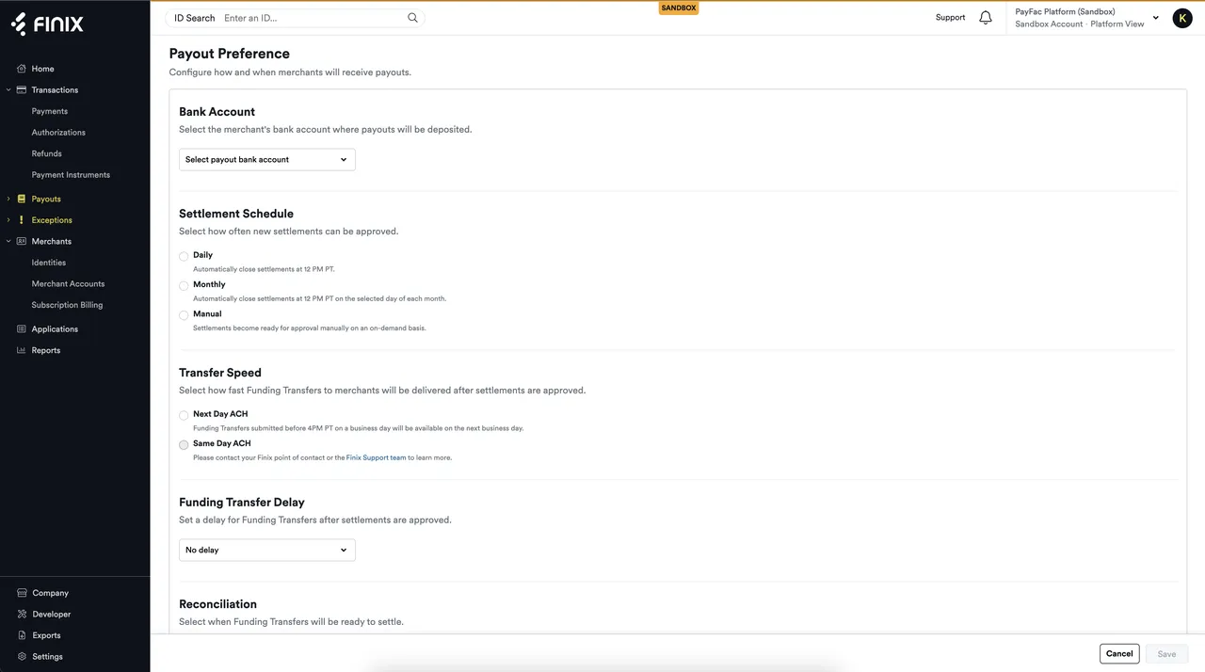Select Monthly settlement schedule
Viewport: 1205px width, 672px height.
coord(184,285)
